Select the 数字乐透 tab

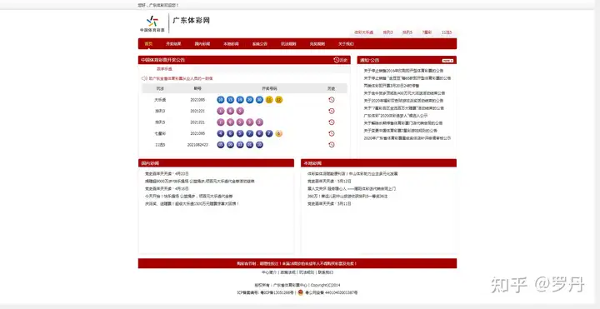[x=164, y=69]
